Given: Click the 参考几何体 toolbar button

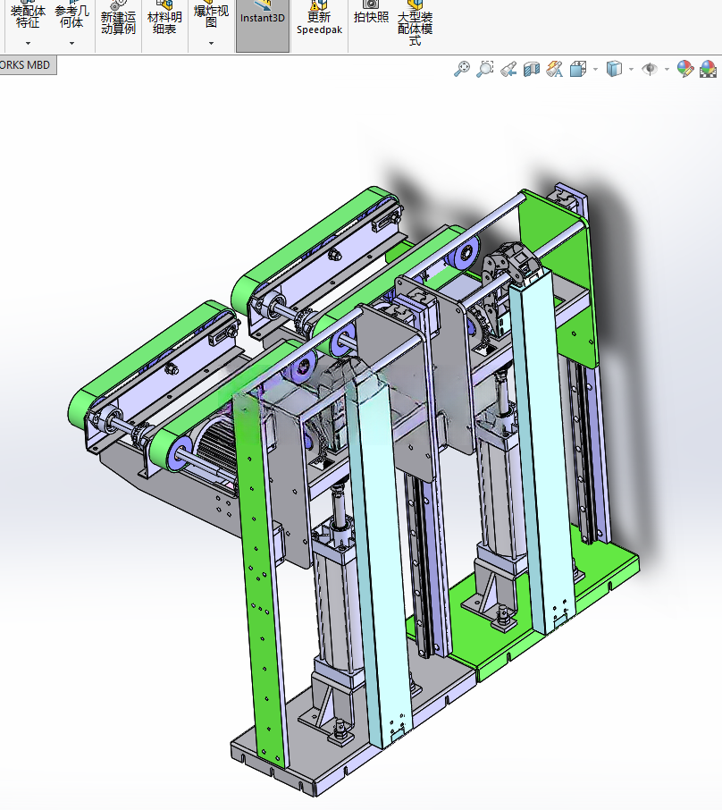Looking at the screenshot, I should (x=71, y=18).
